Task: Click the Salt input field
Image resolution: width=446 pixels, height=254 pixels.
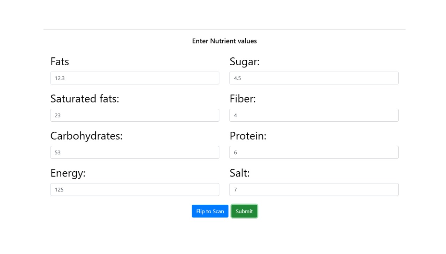Action: tap(314, 190)
